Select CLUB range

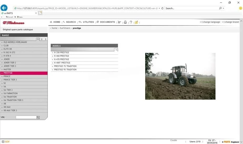coord(24,45)
